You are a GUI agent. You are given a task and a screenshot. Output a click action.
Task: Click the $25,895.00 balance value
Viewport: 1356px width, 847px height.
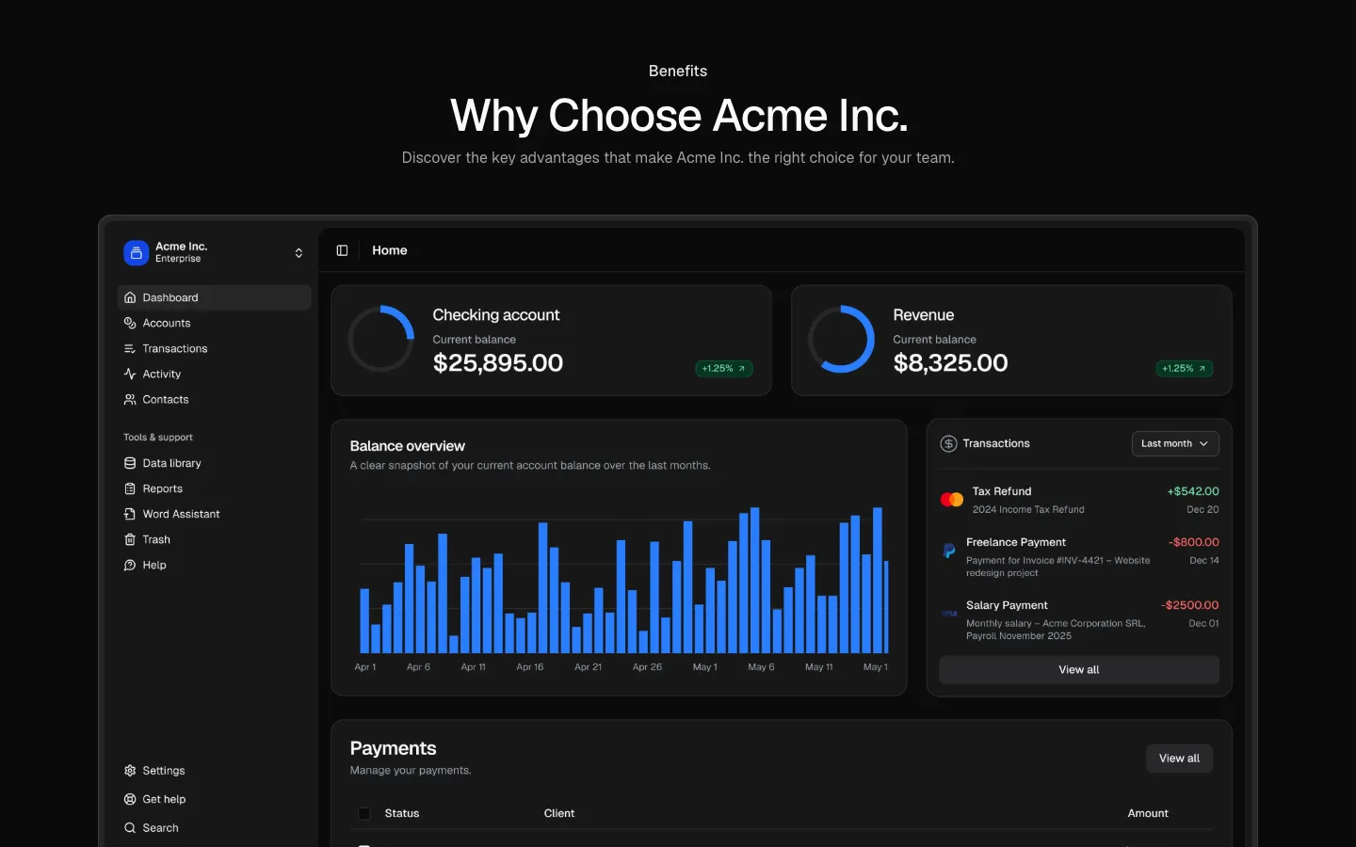pos(498,363)
